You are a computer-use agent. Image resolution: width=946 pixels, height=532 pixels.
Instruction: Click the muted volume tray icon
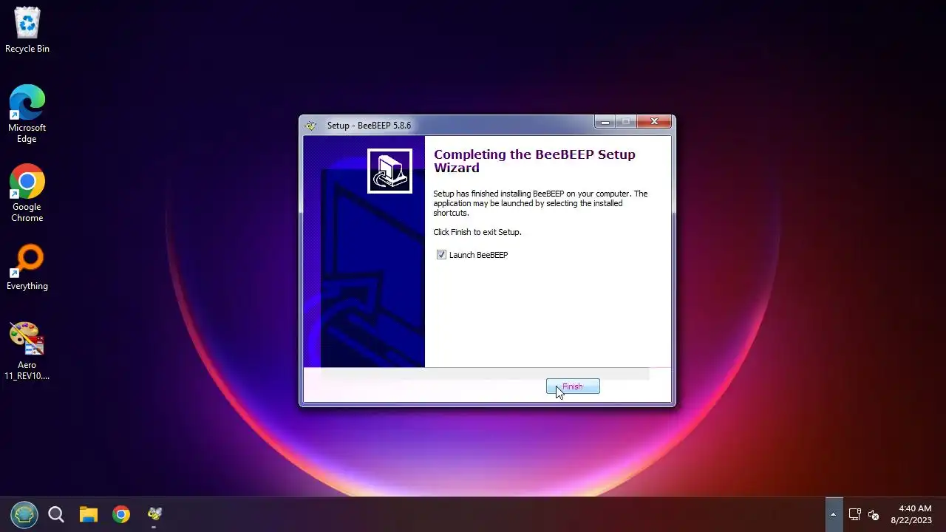coord(874,515)
